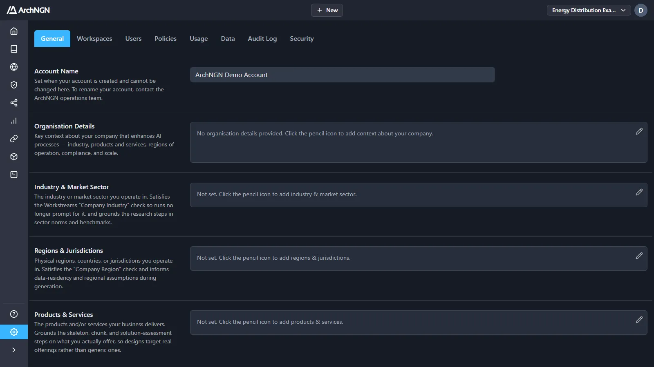Open the share nodes sidebar icon

click(14, 103)
